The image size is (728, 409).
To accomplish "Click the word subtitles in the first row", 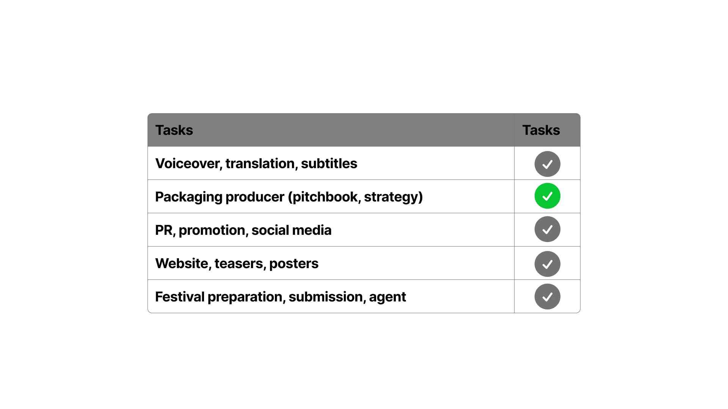I will click(x=329, y=164).
